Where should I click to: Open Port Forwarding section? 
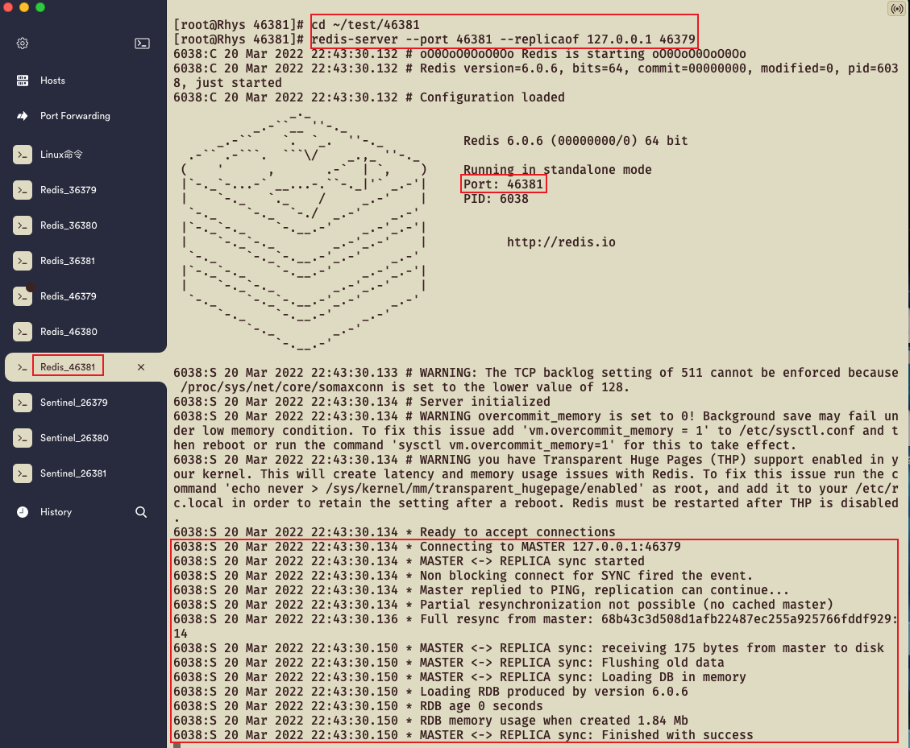coord(75,116)
